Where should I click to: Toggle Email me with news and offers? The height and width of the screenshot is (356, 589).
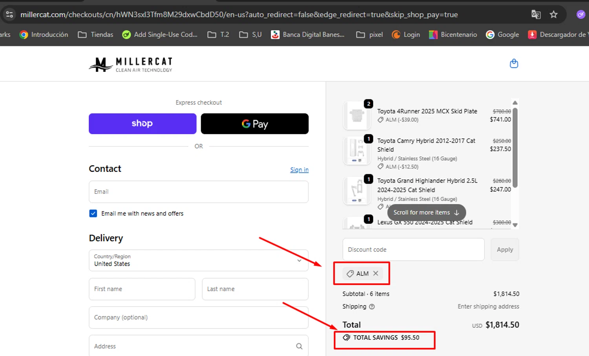tap(93, 214)
